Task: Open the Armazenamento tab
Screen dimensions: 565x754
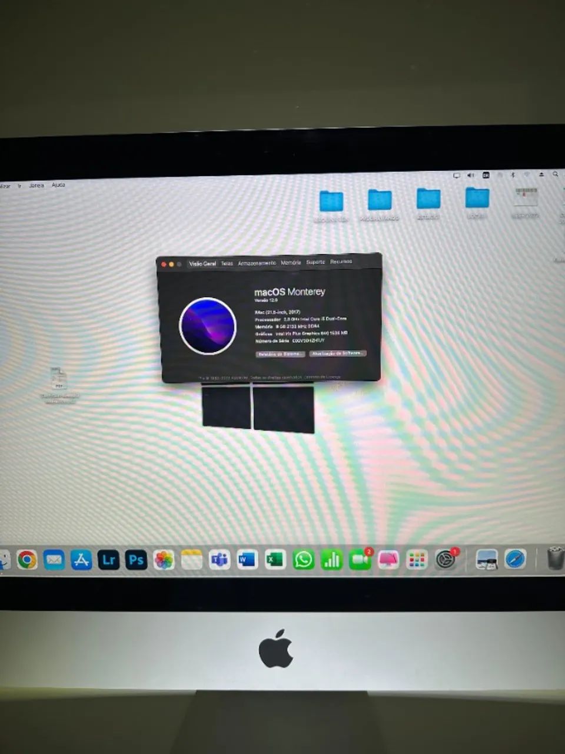Action: tap(257, 263)
